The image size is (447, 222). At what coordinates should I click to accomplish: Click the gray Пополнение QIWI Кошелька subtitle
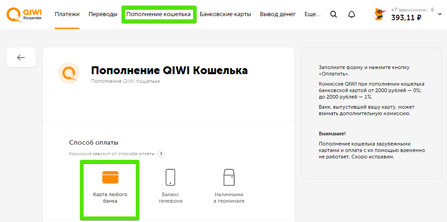(126, 82)
